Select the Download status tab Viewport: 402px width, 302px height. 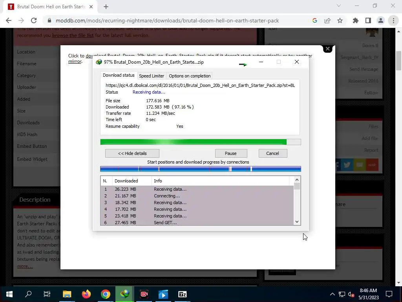coord(119,75)
